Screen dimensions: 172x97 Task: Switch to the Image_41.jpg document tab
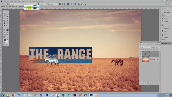(9, 6)
